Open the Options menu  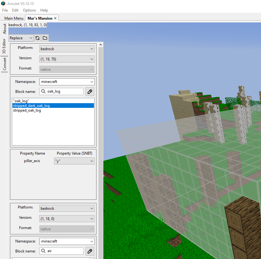click(x=29, y=10)
